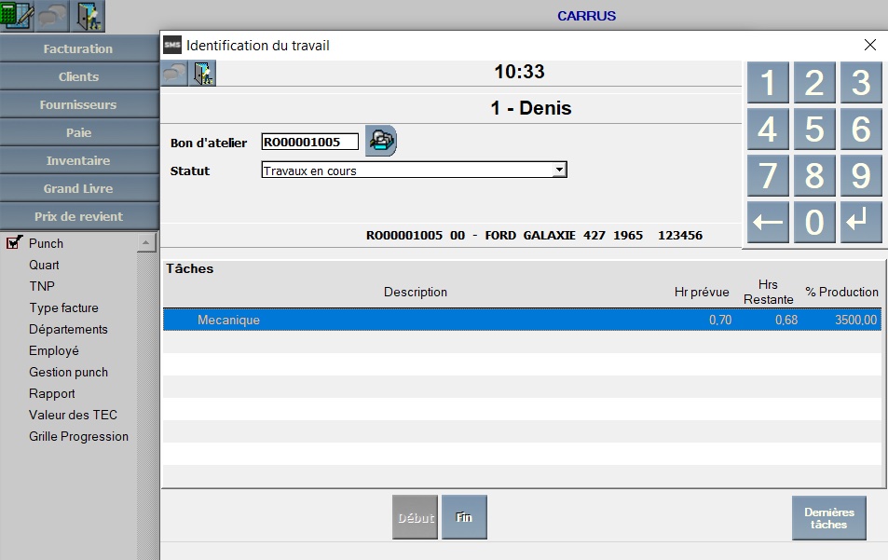Viewport: 888px width, 560px height.
Task: Select TNP in the sidebar list
Action: pos(42,286)
